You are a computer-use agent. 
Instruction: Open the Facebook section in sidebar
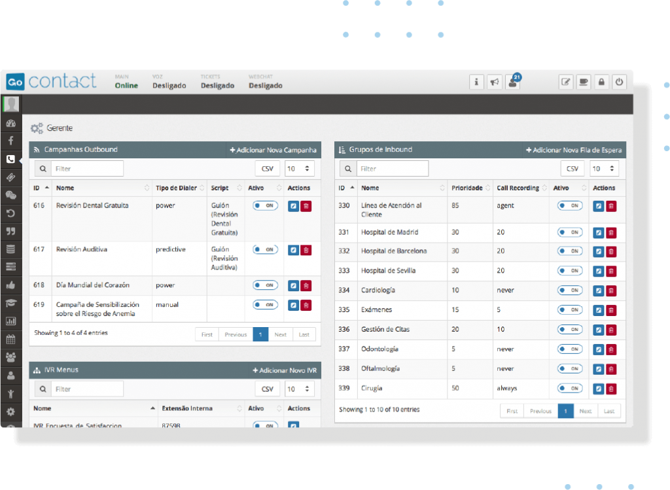[10, 141]
